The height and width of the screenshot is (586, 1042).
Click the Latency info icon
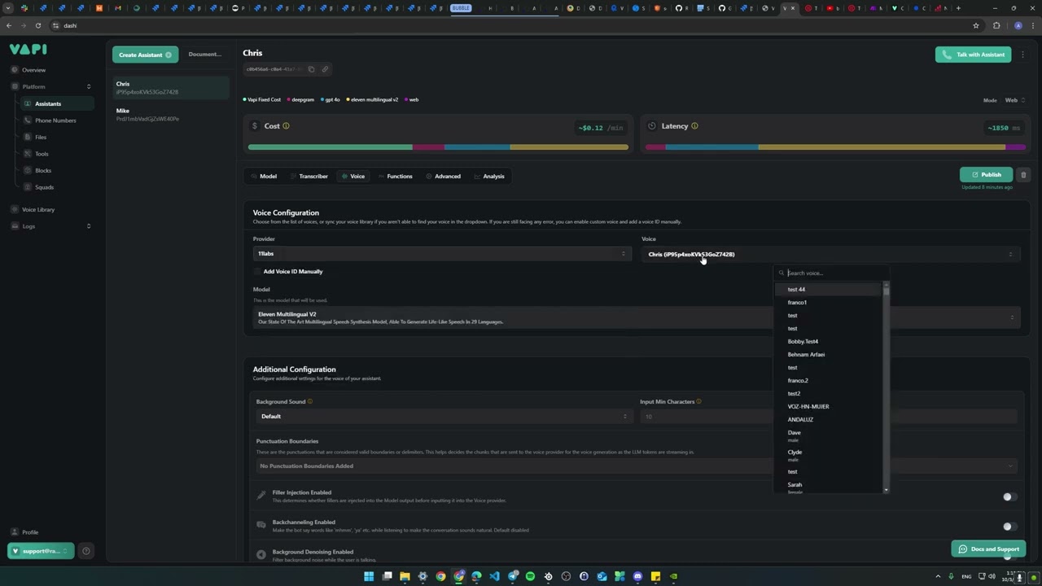(x=694, y=126)
